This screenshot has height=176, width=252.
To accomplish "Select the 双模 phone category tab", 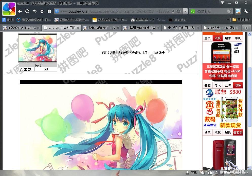I will coord(218,38).
